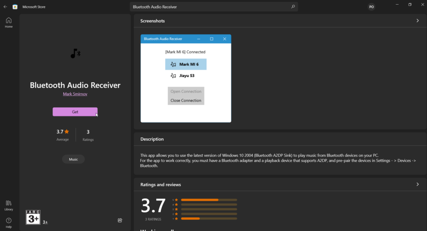This screenshot has width=427, height=231.
Task: Click the IARC 3+ rating badge
Action: click(x=33, y=217)
